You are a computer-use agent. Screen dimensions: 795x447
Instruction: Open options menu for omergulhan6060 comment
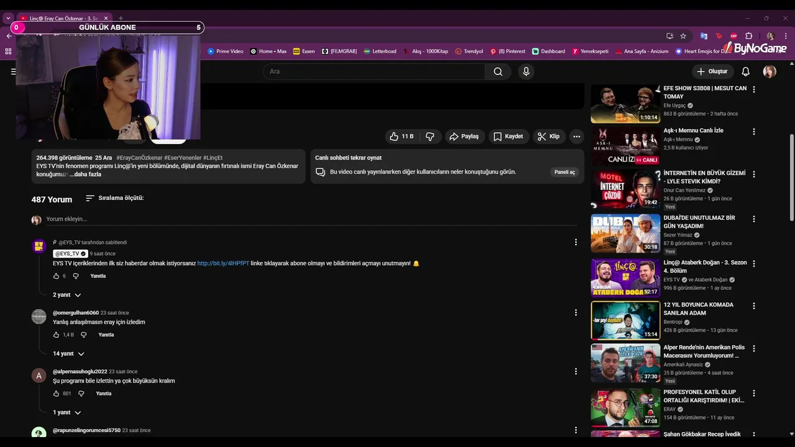click(x=576, y=312)
